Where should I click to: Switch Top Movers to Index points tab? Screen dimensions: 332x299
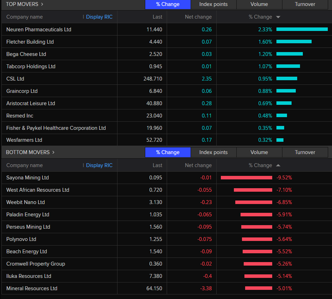pos(213,5)
